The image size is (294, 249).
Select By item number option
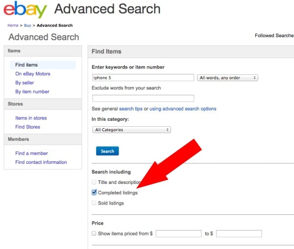[32, 91]
